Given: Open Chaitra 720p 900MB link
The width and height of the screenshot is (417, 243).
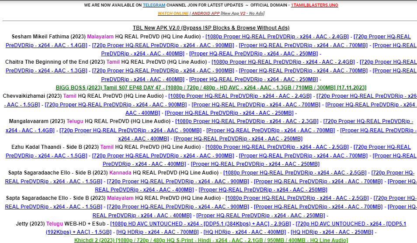Looking at the screenshot, I should pyautogui.click(x=163, y=71).
